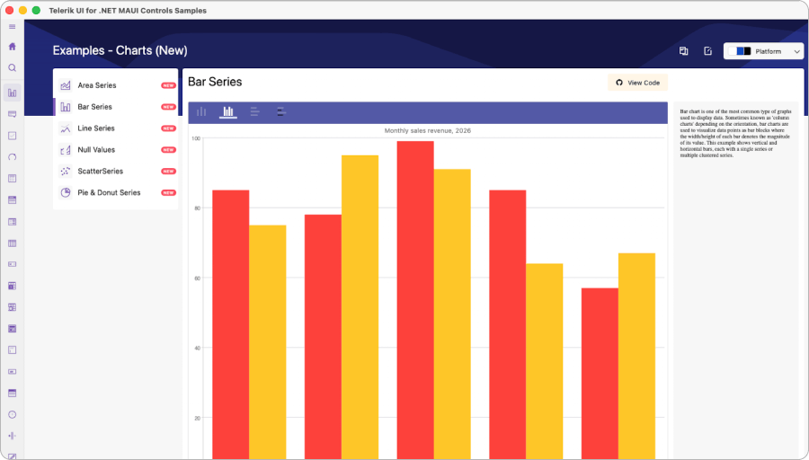809x460 pixels.
Task: Click the 80 axis label
Action: (x=197, y=208)
